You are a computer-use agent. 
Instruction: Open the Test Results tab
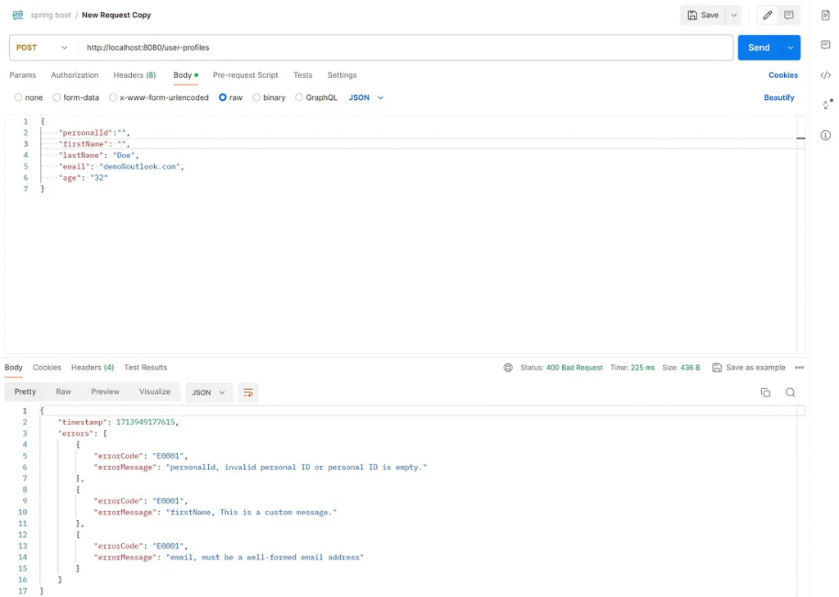[146, 368]
